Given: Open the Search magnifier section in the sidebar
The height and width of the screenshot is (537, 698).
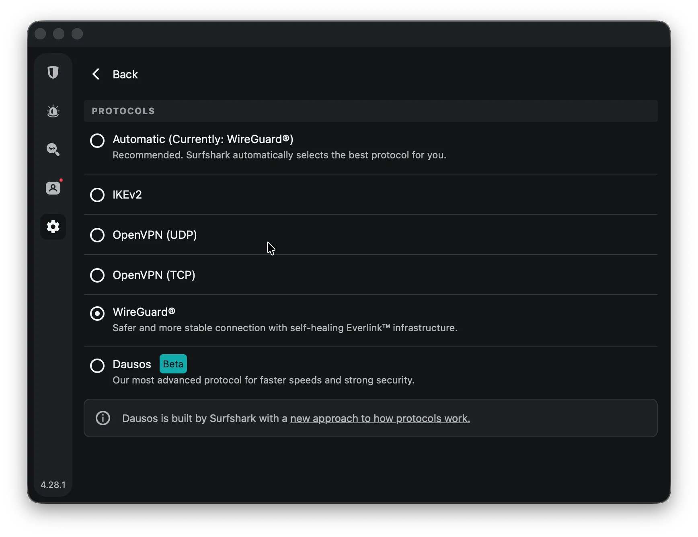Looking at the screenshot, I should pyautogui.click(x=53, y=150).
